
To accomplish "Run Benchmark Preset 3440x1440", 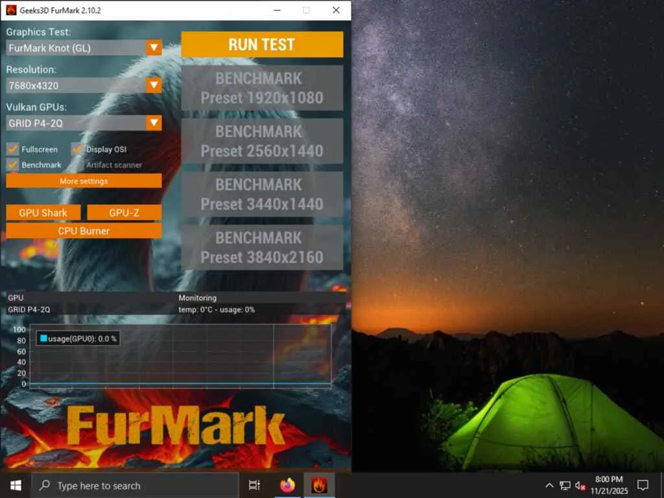I will [x=262, y=195].
